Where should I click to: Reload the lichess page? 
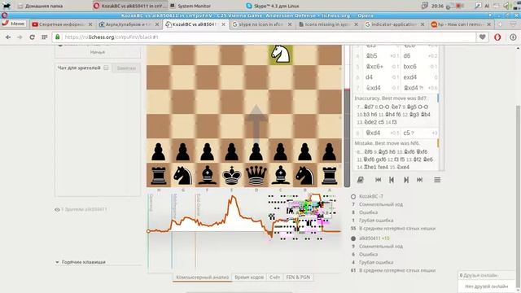(32, 37)
